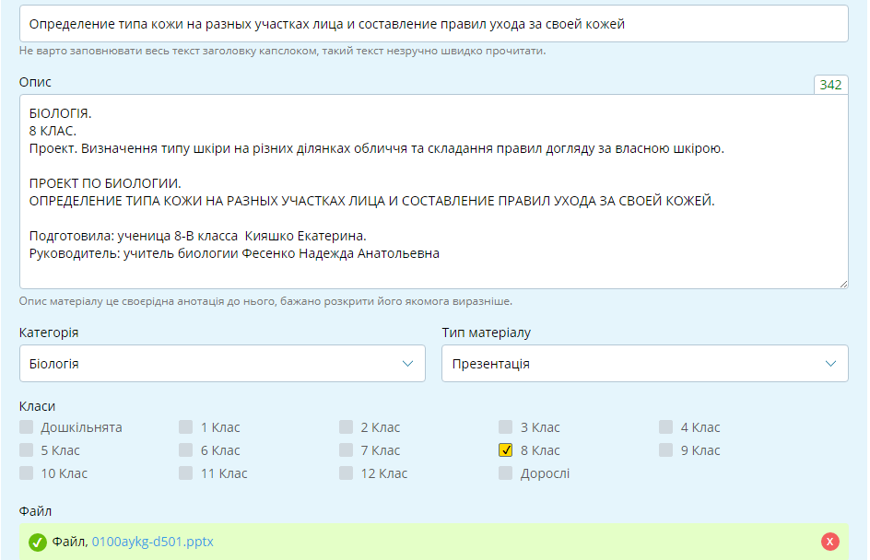Screen dimensions: 870x560
Task: Click the Опис field label
Action: (x=35, y=82)
